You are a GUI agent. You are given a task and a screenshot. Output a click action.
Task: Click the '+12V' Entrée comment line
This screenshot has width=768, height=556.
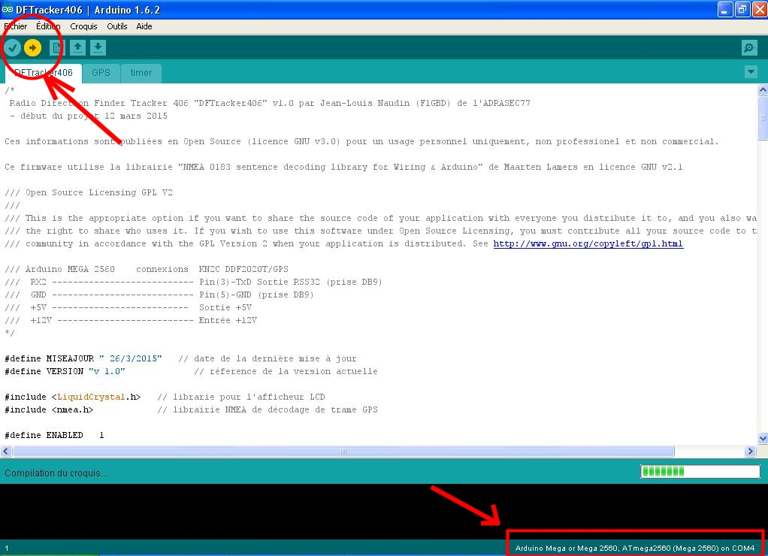pyautogui.click(x=131, y=320)
